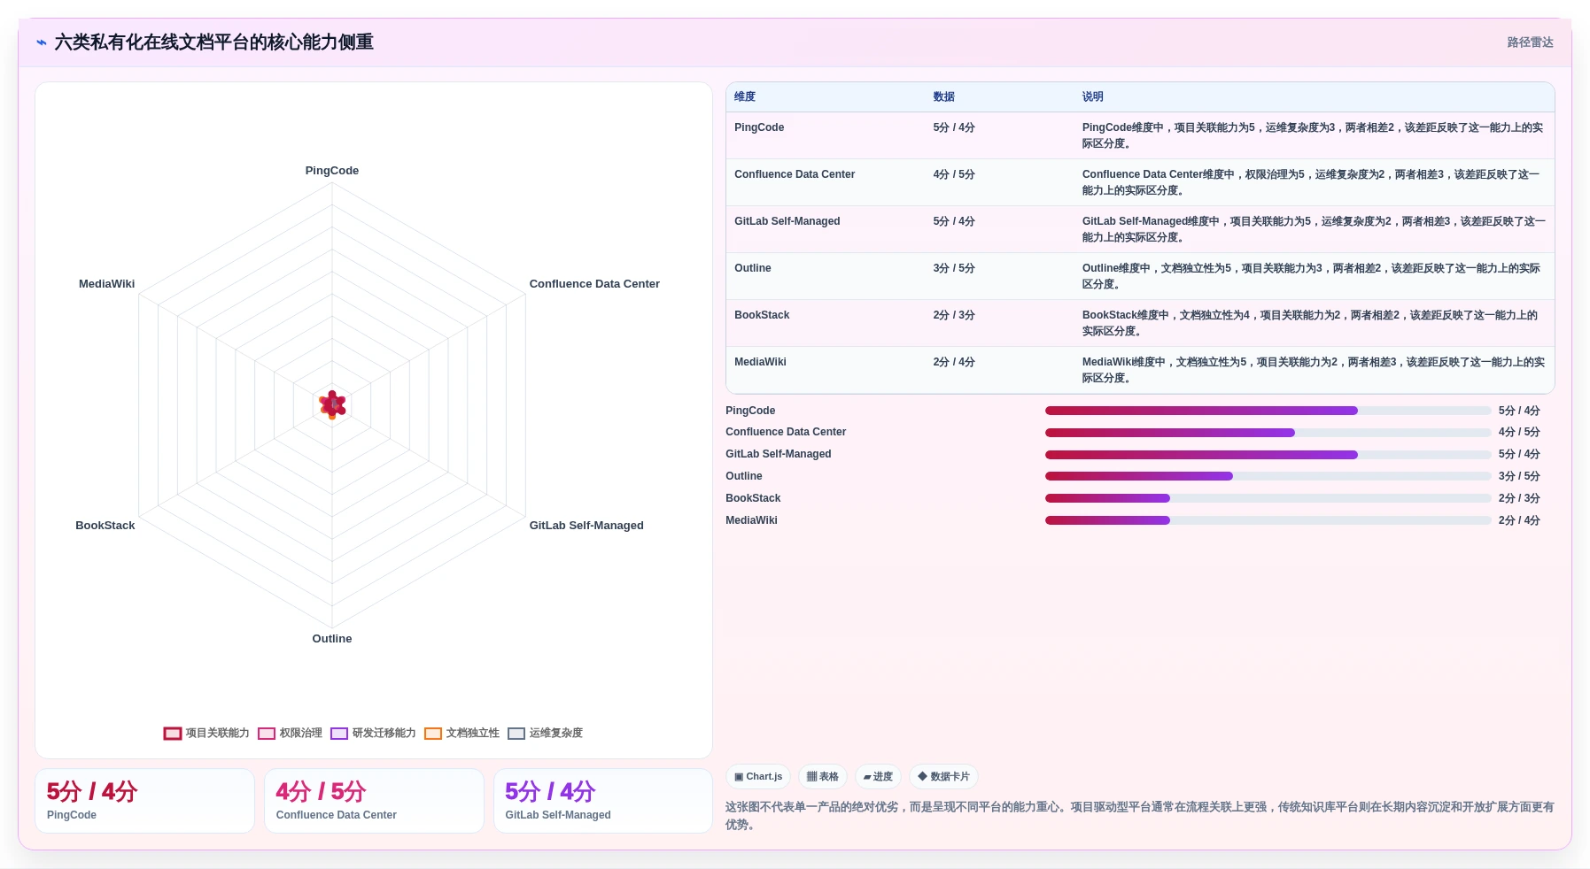
Task: Click the BookStack progress bar
Action: click(1268, 498)
